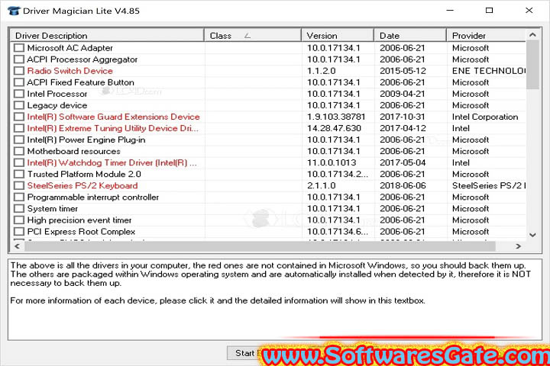Enable the ACPI Fixed Feature Button checkbox

pos(19,82)
